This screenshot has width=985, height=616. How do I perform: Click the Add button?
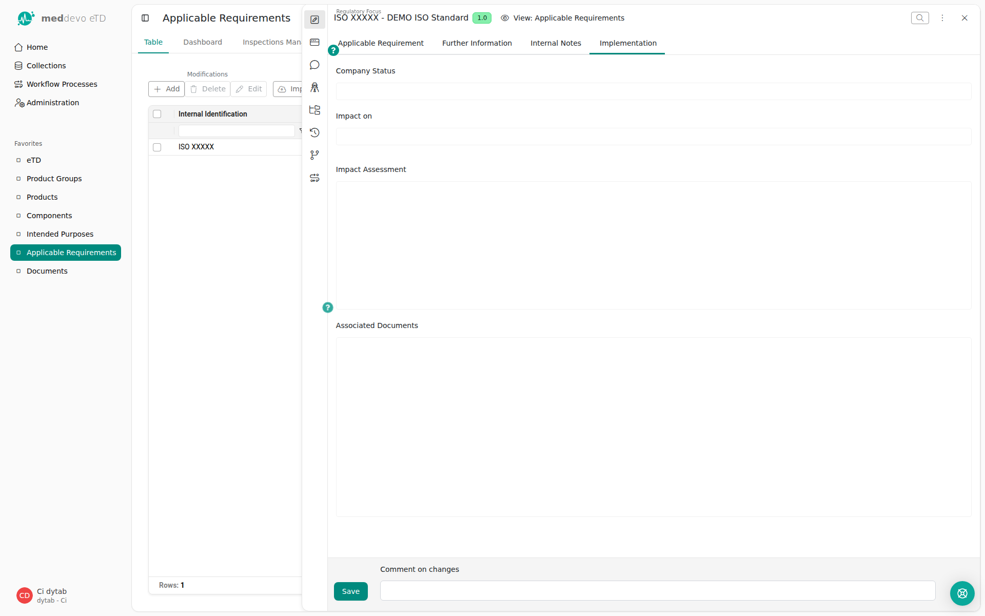tap(167, 89)
